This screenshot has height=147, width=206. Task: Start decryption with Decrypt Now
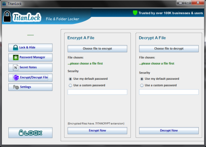click(x=169, y=131)
